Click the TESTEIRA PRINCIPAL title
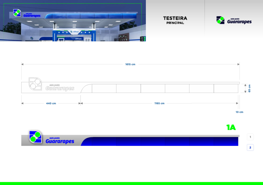263x185 pixels. click(175, 20)
